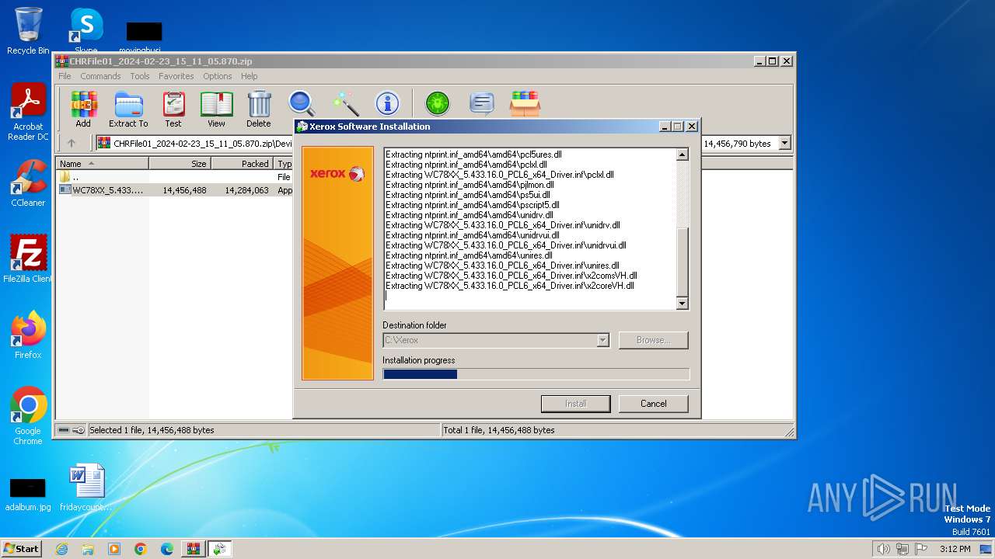
Task: Go up one folder level arrow
Action: (x=72, y=143)
